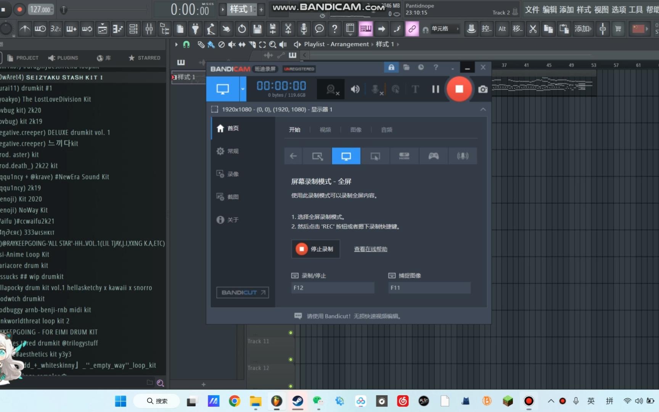The image size is (659, 412).
Task: Click the Alt button in FL toolbar
Action: [x=502, y=29]
